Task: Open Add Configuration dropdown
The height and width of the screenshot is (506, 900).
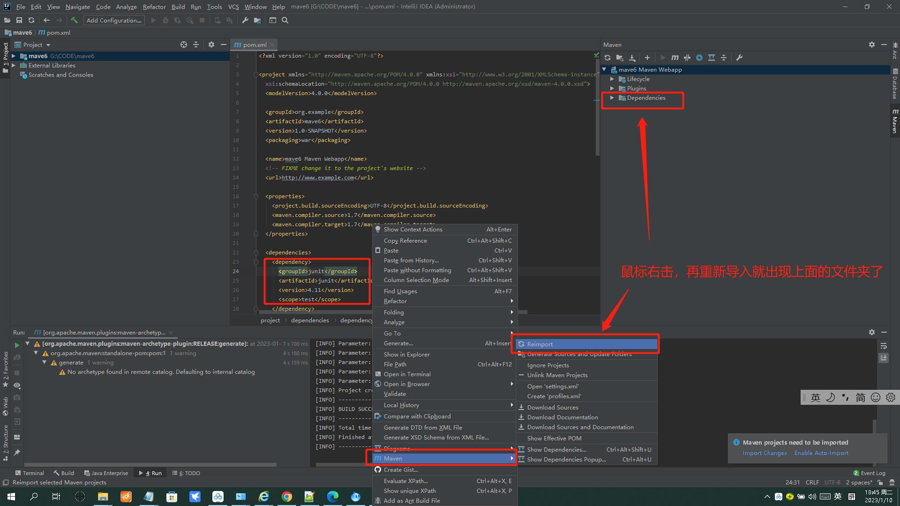Action: pyautogui.click(x=114, y=20)
